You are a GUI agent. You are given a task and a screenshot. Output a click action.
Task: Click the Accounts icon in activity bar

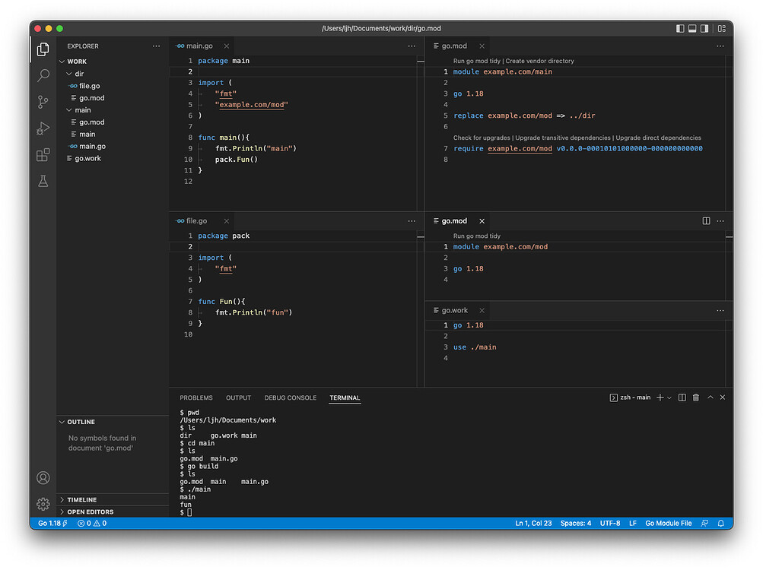(x=43, y=478)
